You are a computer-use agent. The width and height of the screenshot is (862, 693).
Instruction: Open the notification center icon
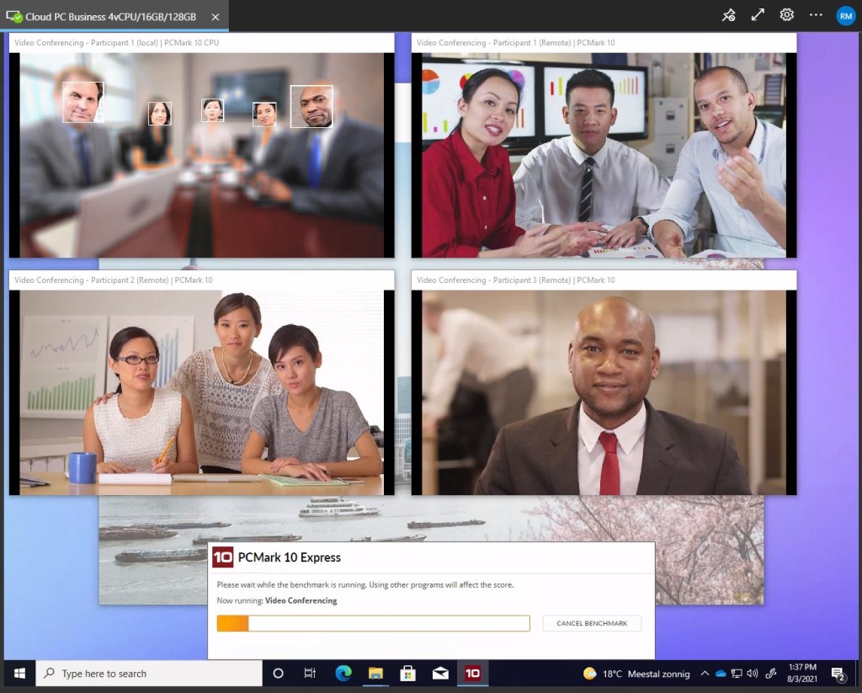click(838, 674)
